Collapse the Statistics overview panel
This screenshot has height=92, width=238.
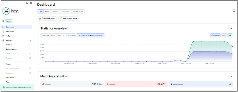click(x=231, y=28)
